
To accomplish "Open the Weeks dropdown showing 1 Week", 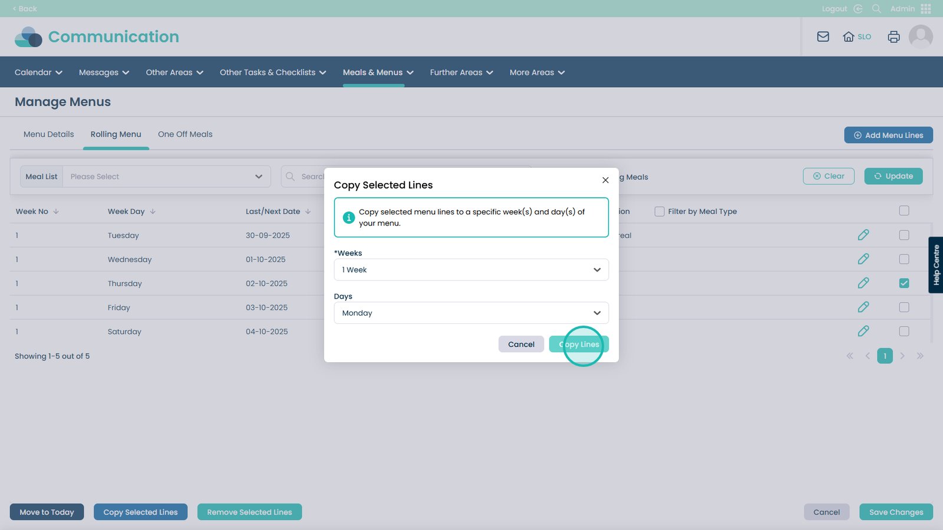I will [x=471, y=270].
